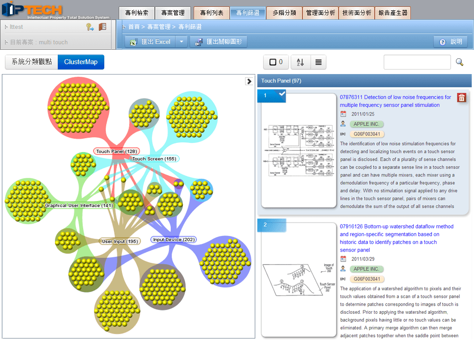Image resolution: width=474 pixels, height=340 pixels.
Task: Click calendar icon beside 2011/01/25
Action: pos(343,114)
